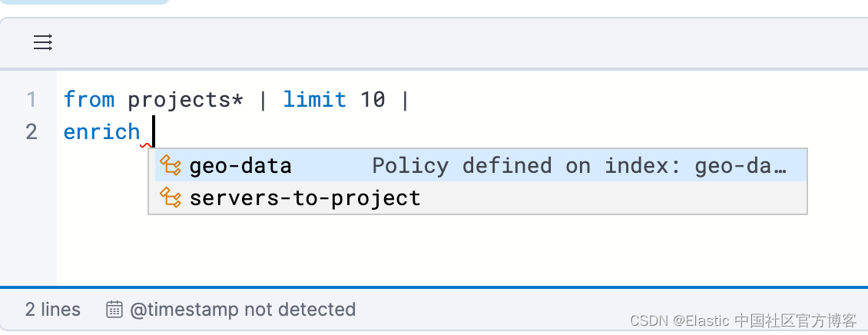Viewport: 868px width, 335px height.
Task: Click the trailing pipe on line 1
Action: (x=404, y=99)
